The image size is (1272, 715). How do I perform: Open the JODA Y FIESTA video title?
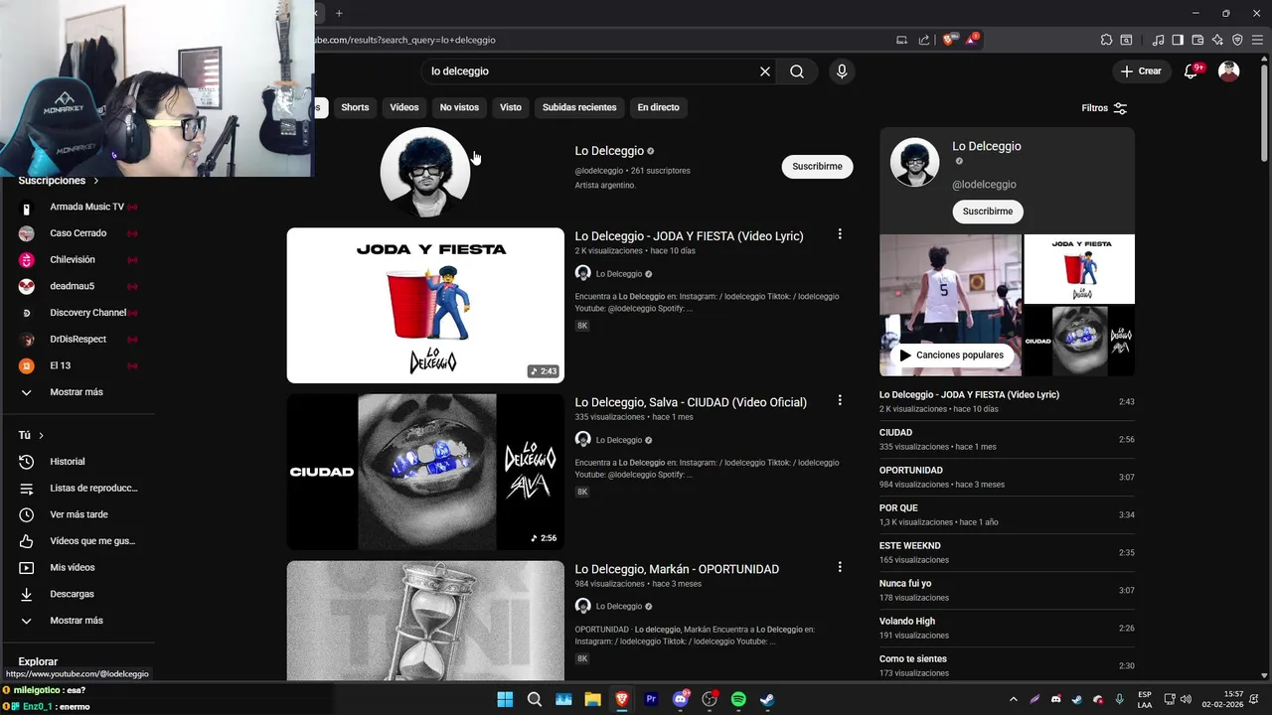689,236
